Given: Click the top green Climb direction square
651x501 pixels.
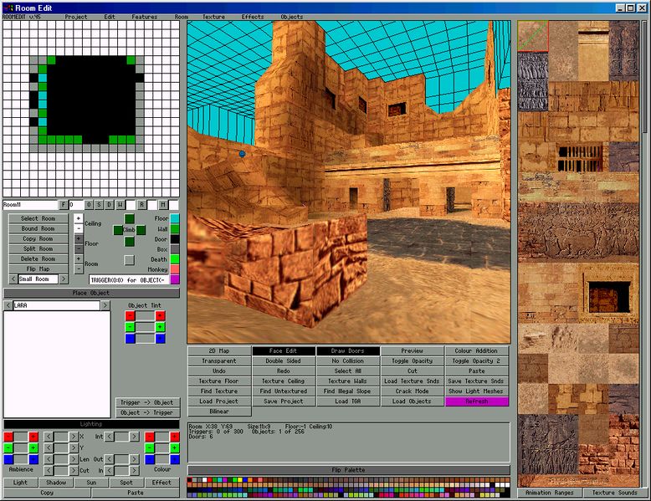Looking at the screenshot, I should pos(129,218).
